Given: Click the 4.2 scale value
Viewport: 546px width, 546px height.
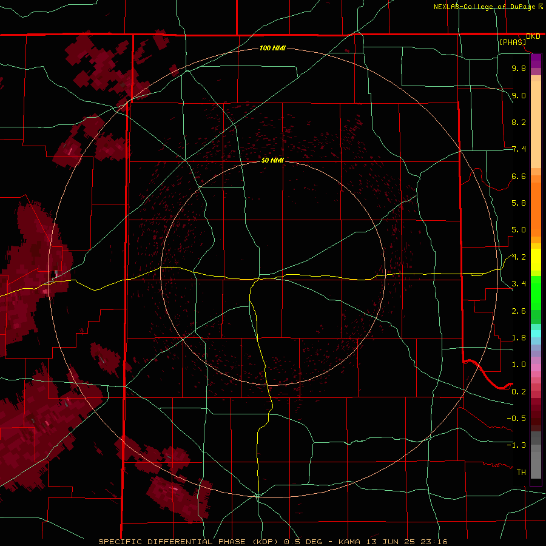Looking at the screenshot, I should 519,257.
